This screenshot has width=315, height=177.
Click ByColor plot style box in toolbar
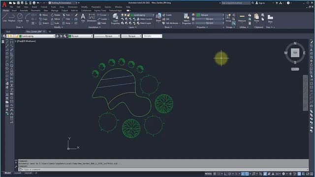pyautogui.click(x=152, y=36)
